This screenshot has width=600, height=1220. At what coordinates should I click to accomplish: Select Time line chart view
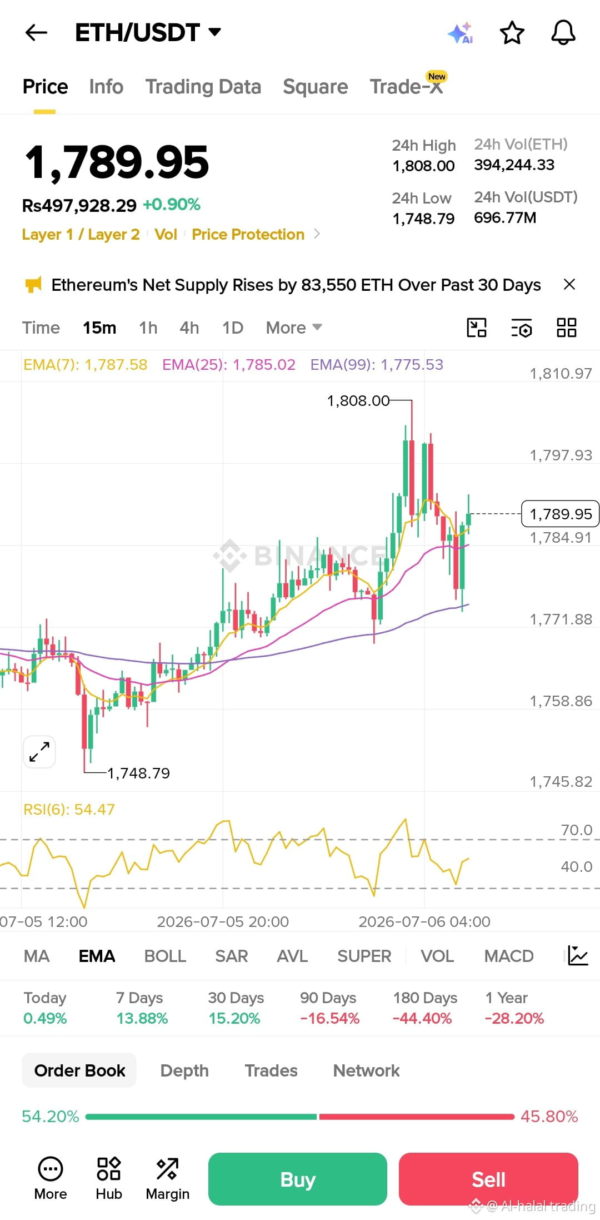pos(41,328)
